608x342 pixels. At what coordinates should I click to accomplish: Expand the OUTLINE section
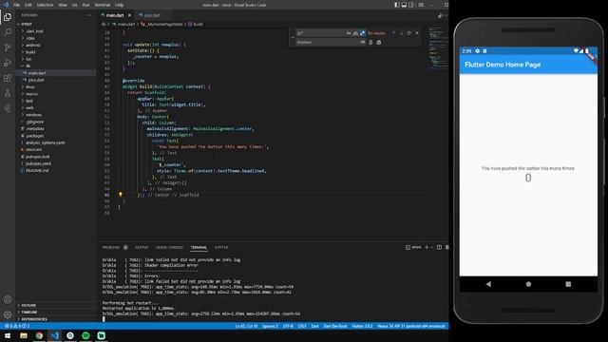(56, 305)
